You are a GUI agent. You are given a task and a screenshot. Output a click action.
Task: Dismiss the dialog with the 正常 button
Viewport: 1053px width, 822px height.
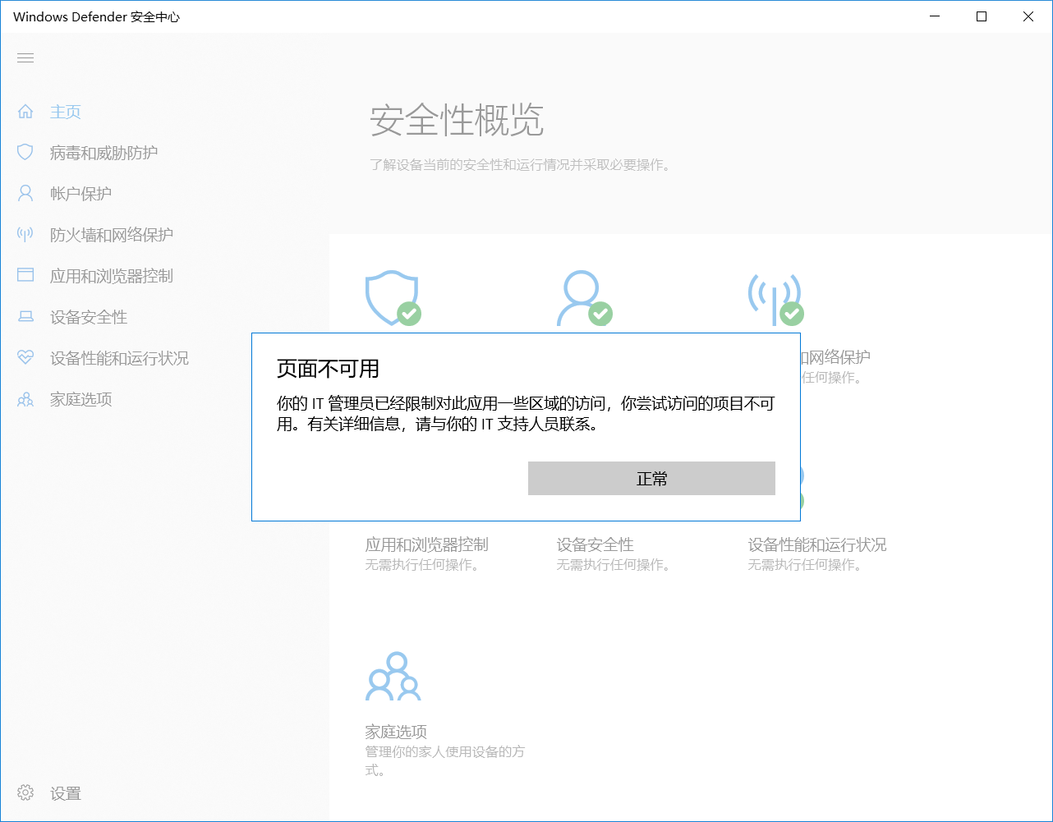pyautogui.click(x=651, y=478)
